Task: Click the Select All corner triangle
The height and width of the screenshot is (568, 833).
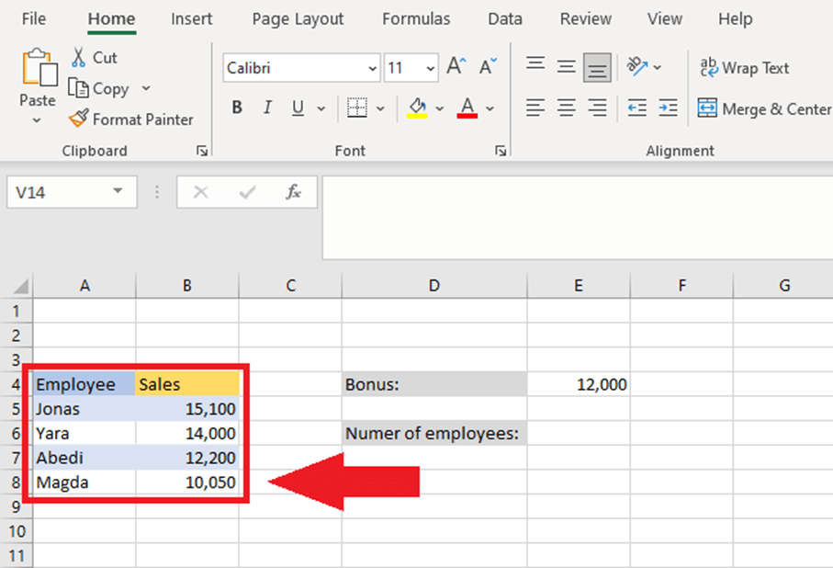Action: [21, 287]
